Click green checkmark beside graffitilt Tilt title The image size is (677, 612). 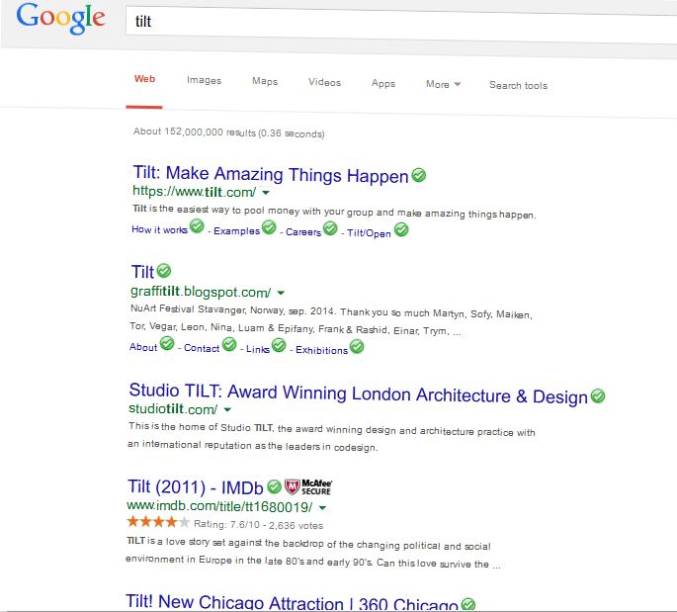(x=164, y=271)
